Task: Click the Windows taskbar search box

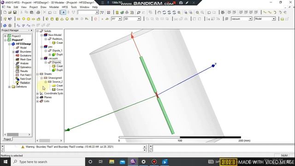Action: [x=48, y=162]
